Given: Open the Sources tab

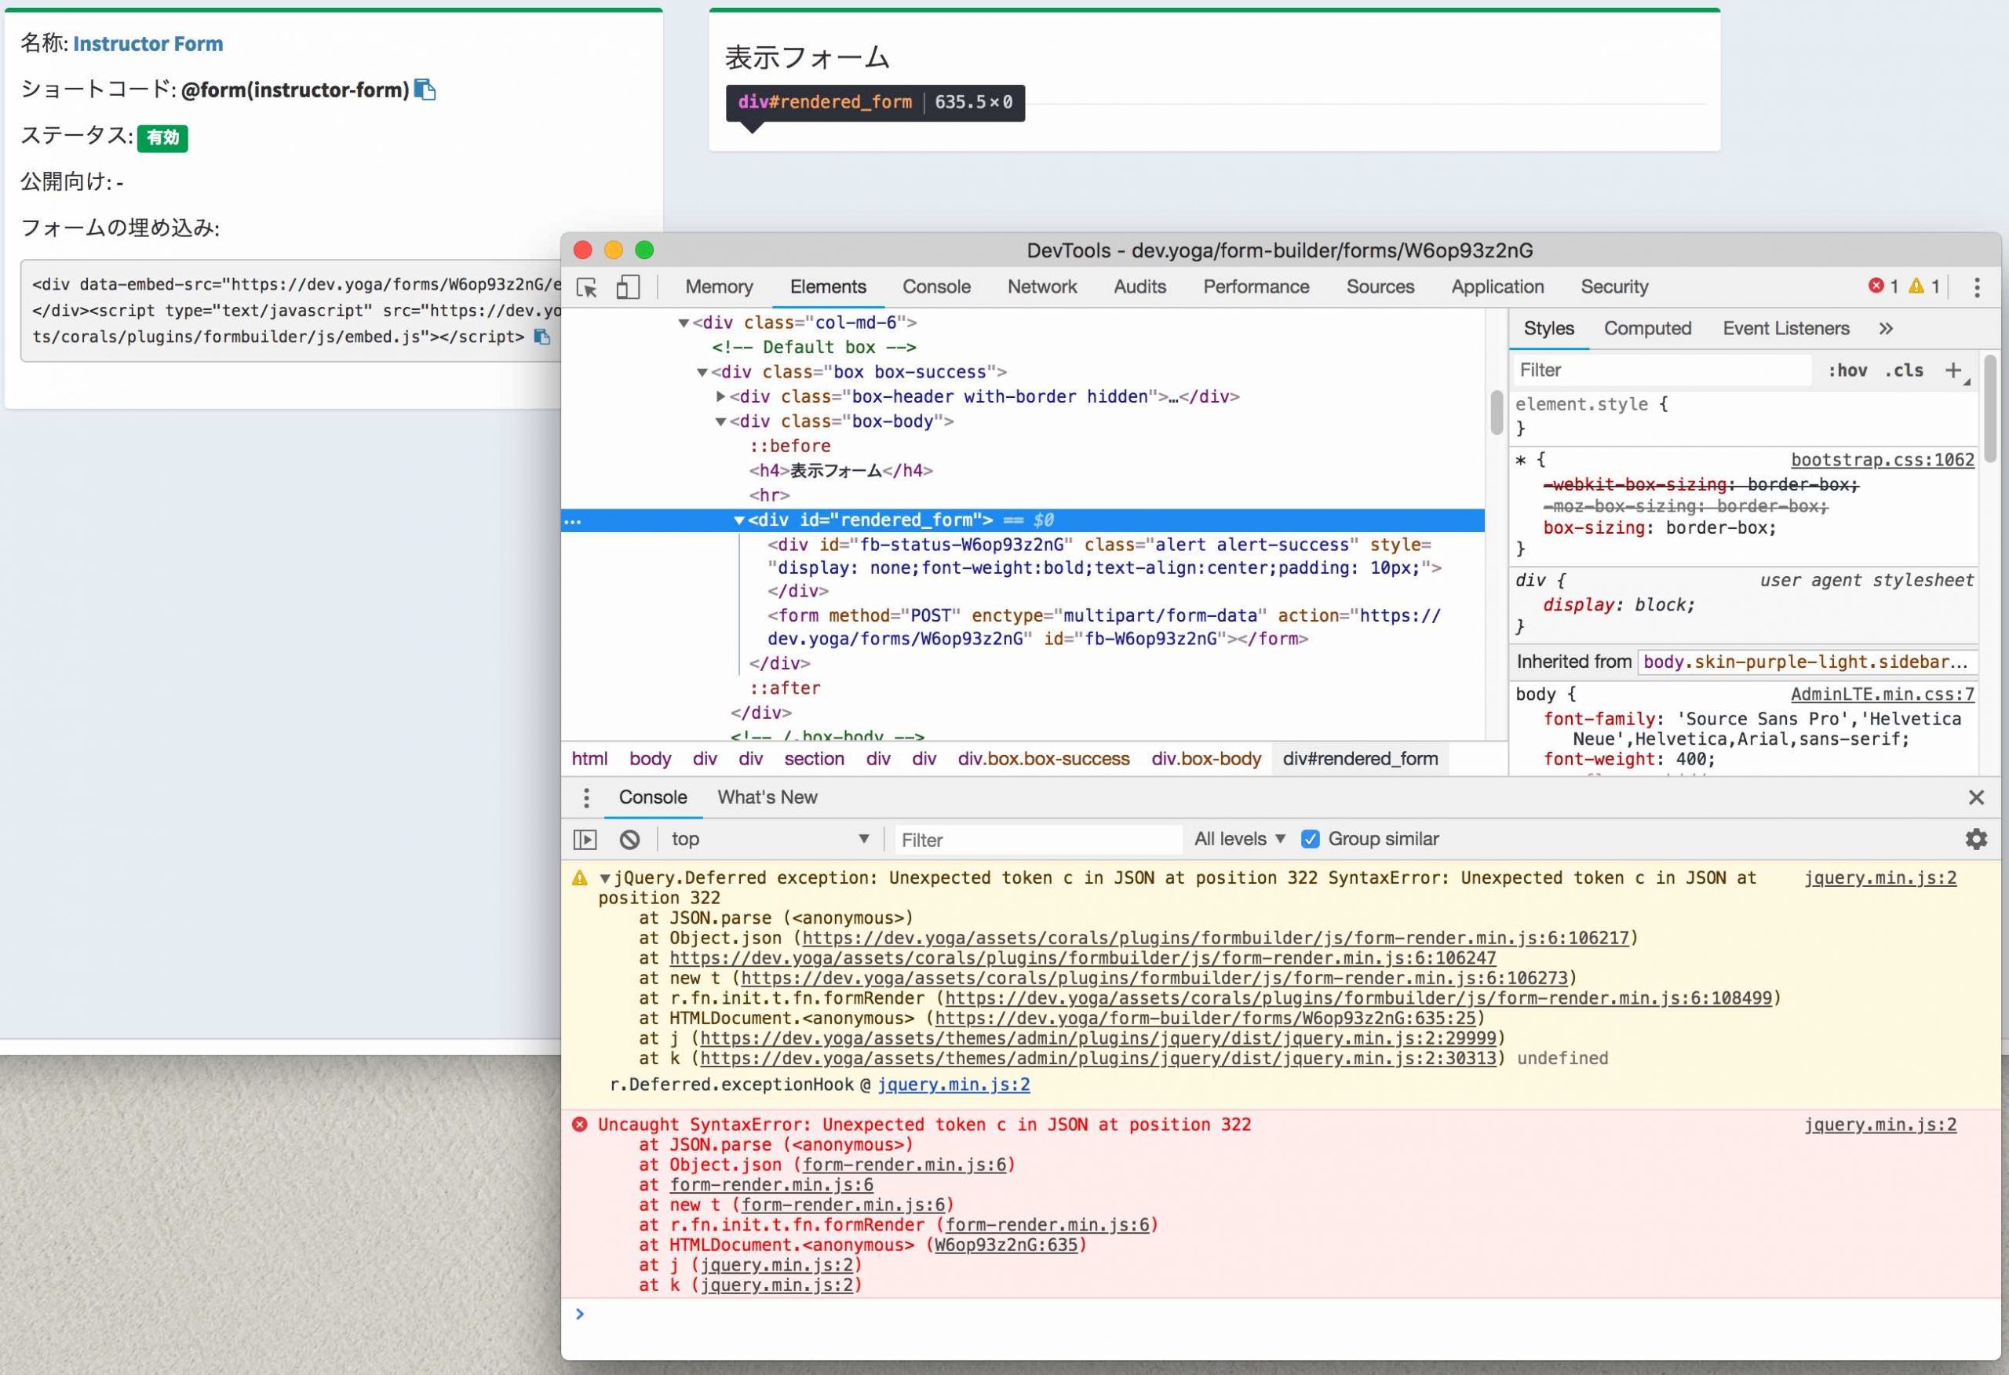Looking at the screenshot, I should pyautogui.click(x=1380, y=286).
